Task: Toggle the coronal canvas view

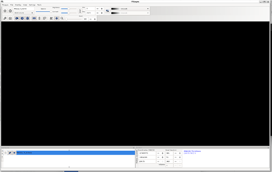Action: [x=22, y=19]
